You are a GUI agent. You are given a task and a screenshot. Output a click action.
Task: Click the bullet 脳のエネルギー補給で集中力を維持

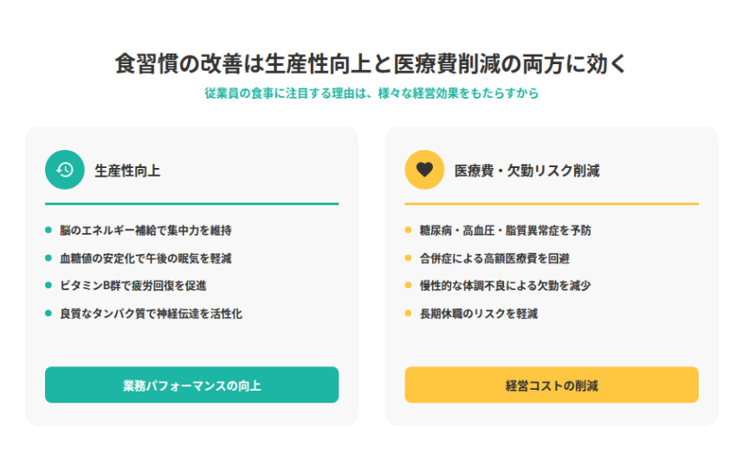(145, 230)
